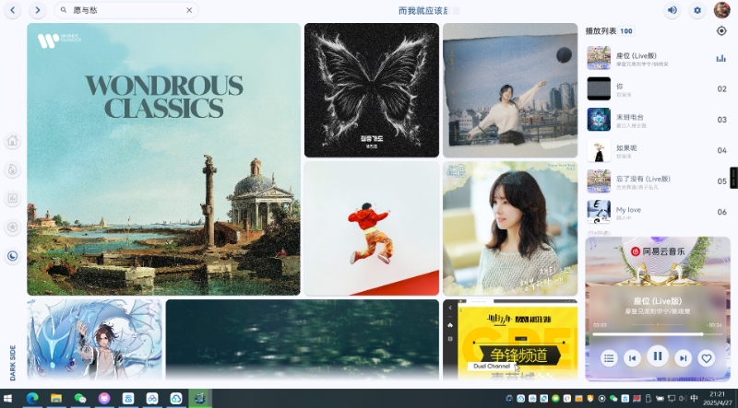This screenshot has width=738, height=408.
Task: Play 末班电台 from the playlist
Action: click(658, 120)
